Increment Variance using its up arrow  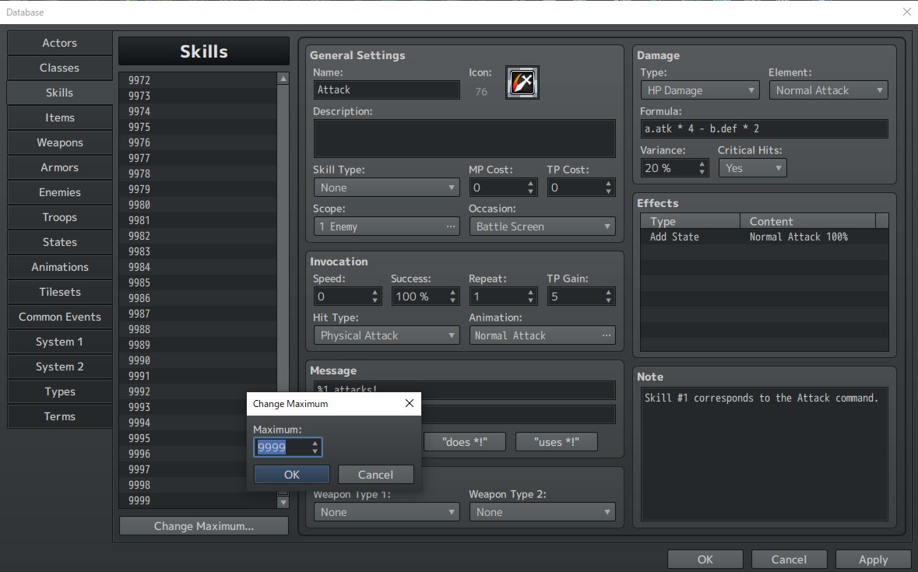click(x=700, y=163)
